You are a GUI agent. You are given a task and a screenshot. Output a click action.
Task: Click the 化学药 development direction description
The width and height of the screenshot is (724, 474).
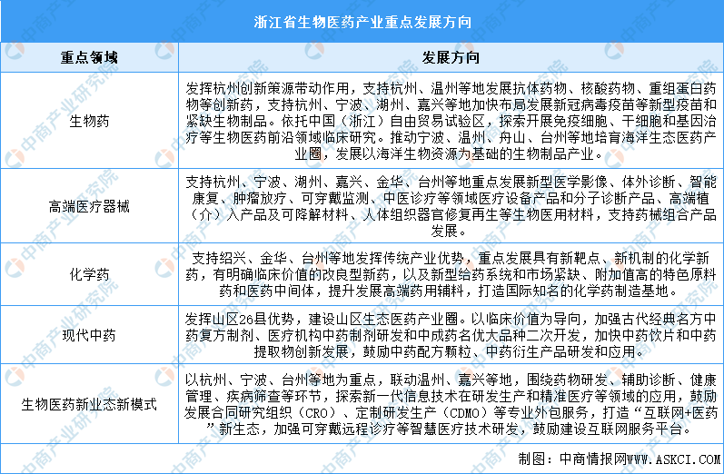[451, 274]
